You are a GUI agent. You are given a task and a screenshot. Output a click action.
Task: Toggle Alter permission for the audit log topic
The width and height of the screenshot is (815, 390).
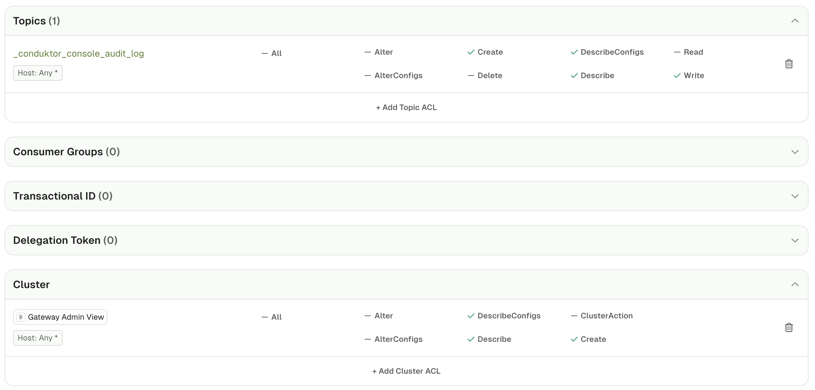tap(379, 52)
